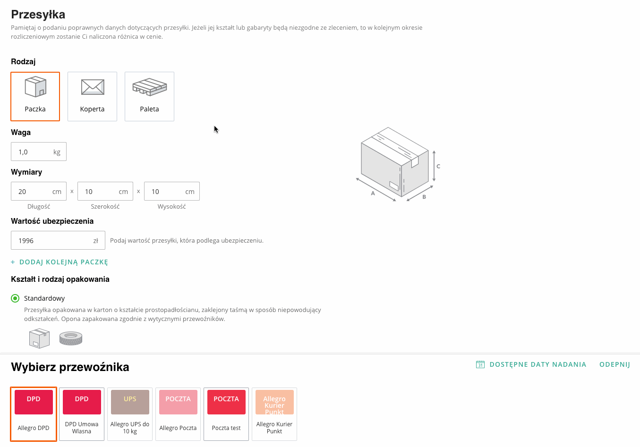640x447 pixels.
Task: Choose the Koperta envelope icon
Action: click(93, 87)
